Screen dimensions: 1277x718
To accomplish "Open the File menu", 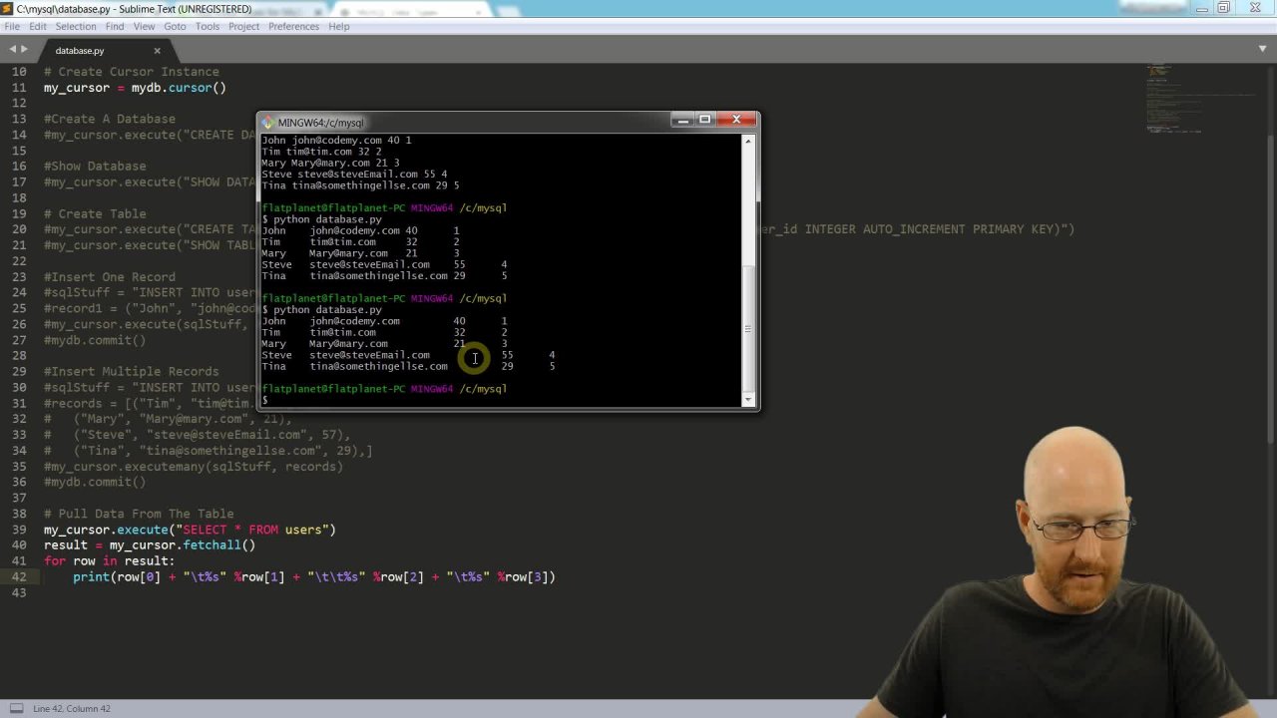I will (x=12, y=26).
